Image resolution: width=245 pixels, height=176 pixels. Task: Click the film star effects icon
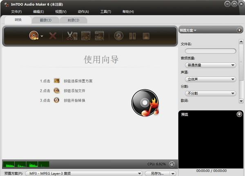coord(86,36)
